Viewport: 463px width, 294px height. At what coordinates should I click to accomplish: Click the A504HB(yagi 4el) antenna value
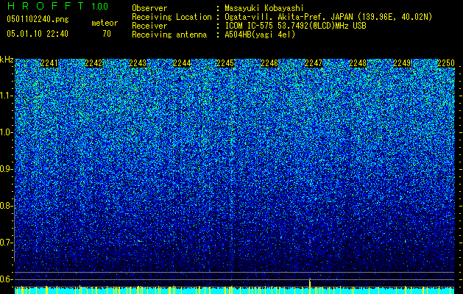pos(260,35)
